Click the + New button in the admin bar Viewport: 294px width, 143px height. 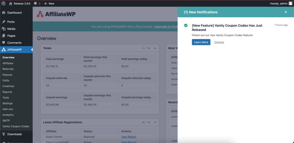click(x=49, y=3)
